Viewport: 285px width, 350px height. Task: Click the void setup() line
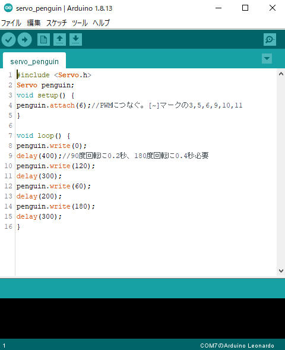tap(45, 95)
